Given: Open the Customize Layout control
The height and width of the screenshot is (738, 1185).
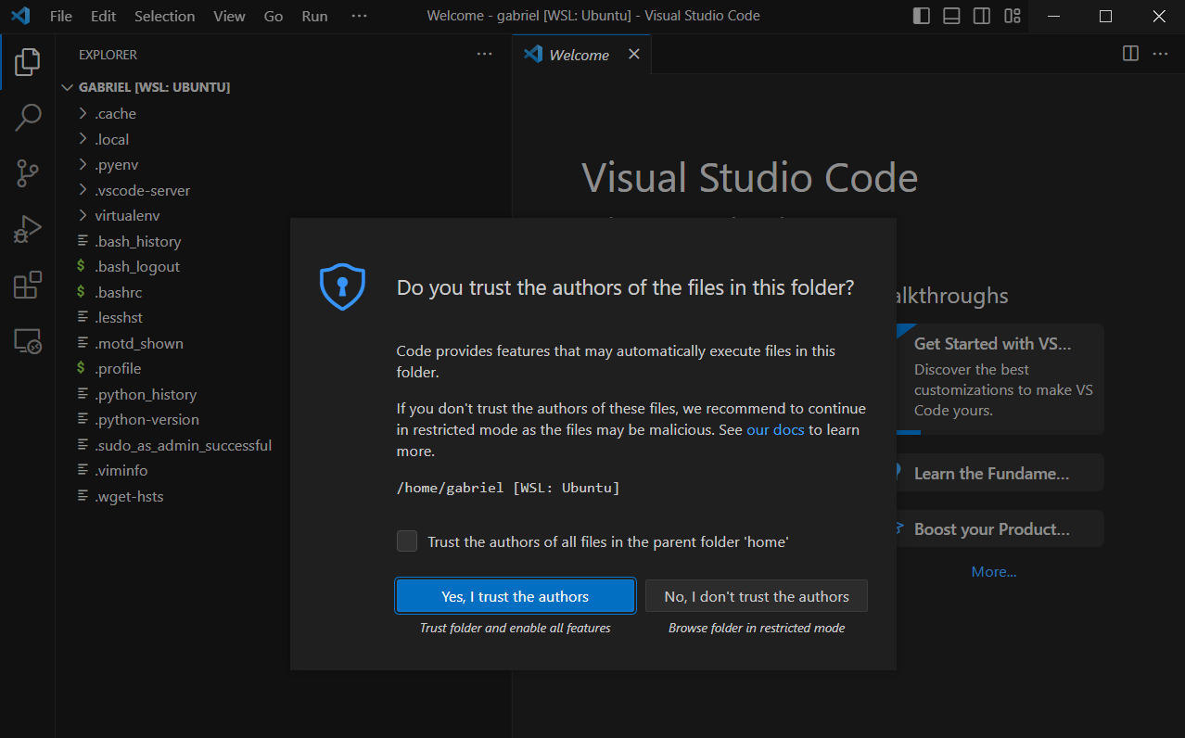Looking at the screenshot, I should pos(1012,16).
